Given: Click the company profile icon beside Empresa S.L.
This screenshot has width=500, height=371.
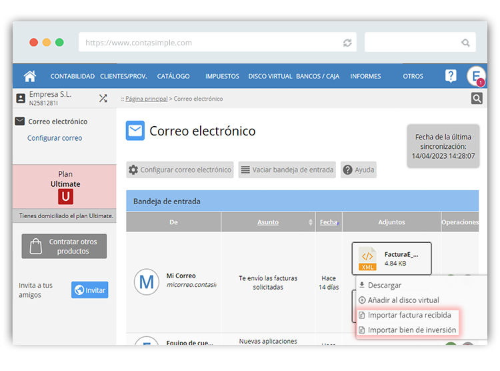Looking at the screenshot, I should pyautogui.click(x=21, y=98).
